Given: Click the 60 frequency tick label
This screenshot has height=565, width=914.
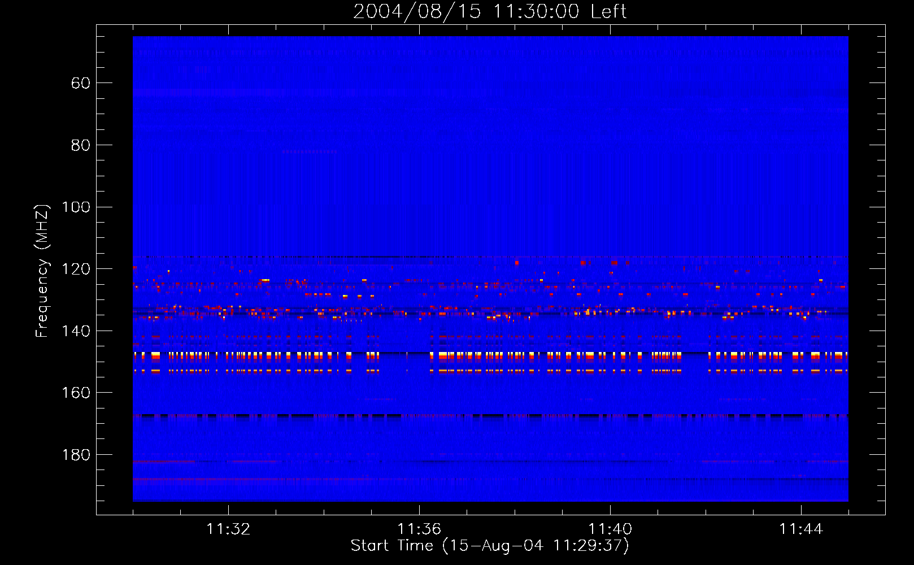Looking at the screenshot, I should [81, 83].
